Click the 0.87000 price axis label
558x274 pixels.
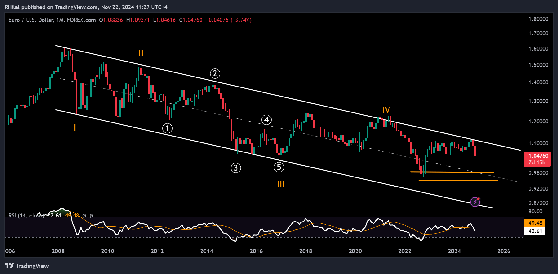point(539,203)
